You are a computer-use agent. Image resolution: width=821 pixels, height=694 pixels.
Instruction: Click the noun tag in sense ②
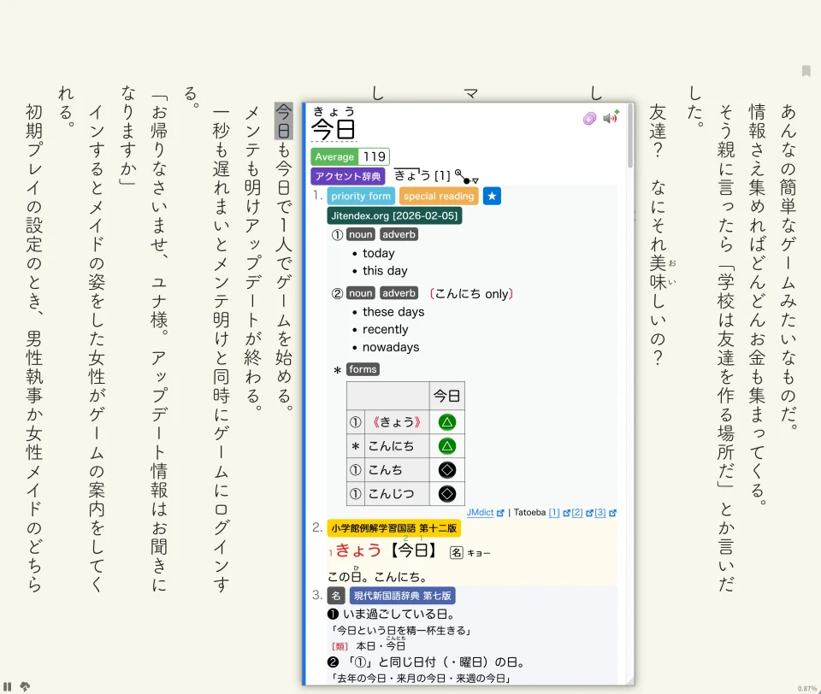click(x=361, y=293)
